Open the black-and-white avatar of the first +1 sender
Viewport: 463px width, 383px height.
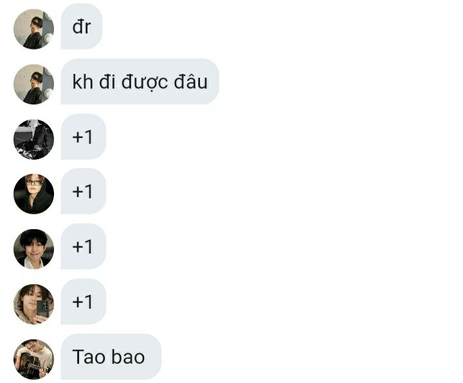33,139
